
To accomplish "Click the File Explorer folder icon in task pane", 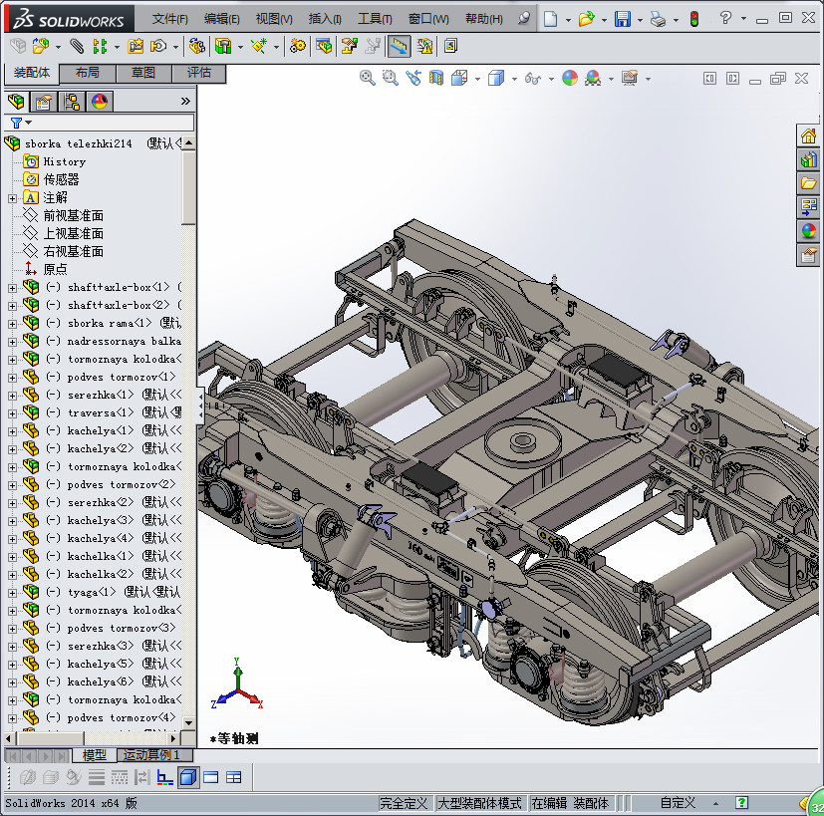I will pyautogui.click(x=808, y=183).
